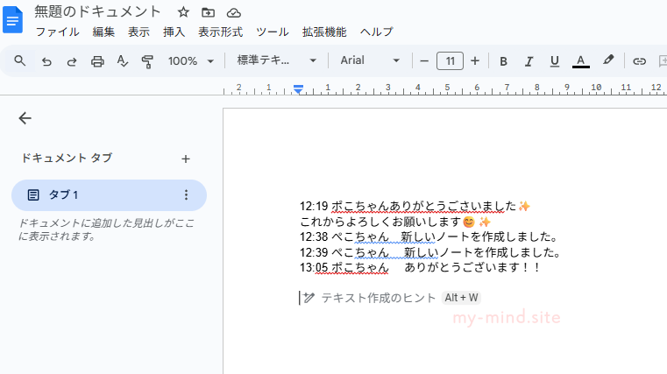Click the Alt + W shortcut chip
This screenshot has width=667, height=374.
pos(461,298)
